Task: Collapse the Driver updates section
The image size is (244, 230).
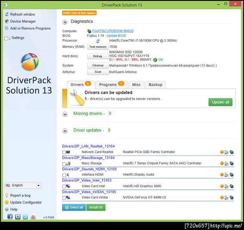Action: (x=65, y=131)
